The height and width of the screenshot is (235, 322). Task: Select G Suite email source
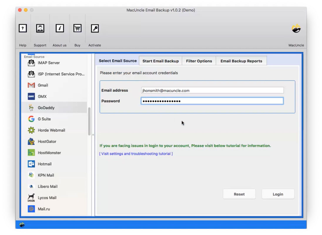click(44, 119)
